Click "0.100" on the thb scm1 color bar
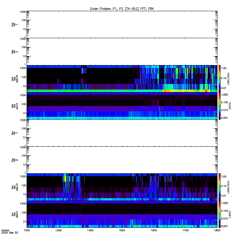 point(225,102)
